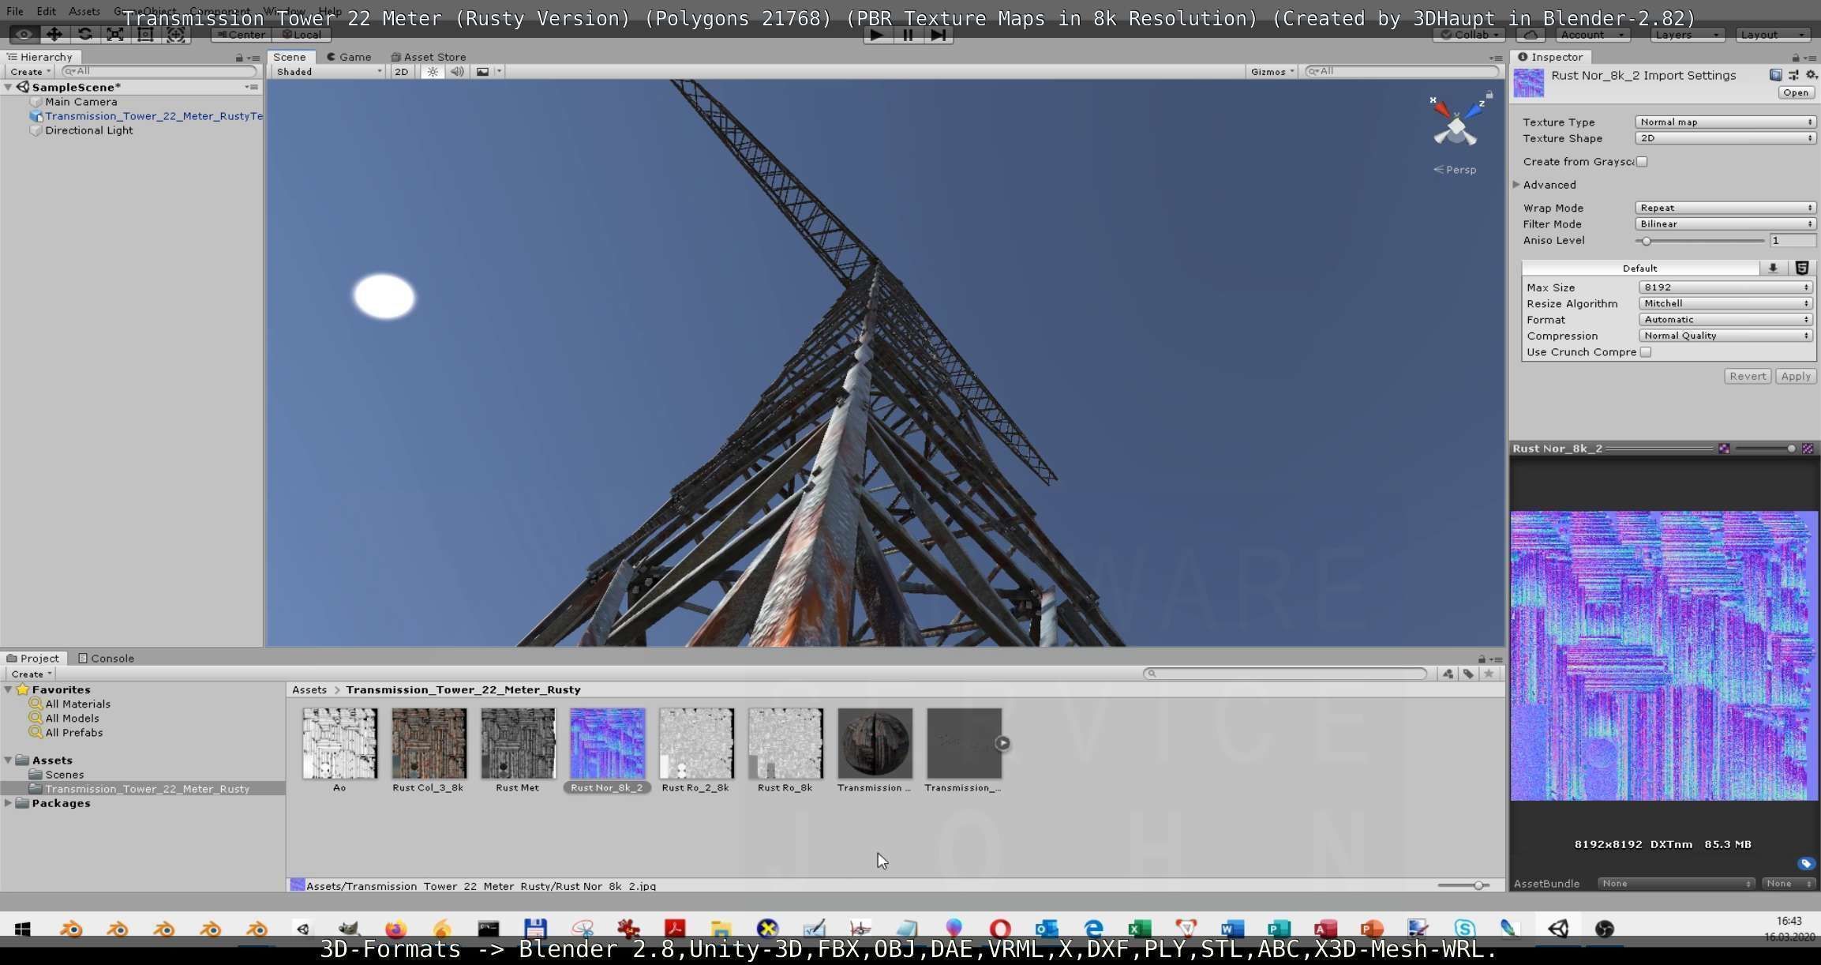The height and width of the screenshot is (965, 1821).
Task: Open Shaded draw mode dropdown
Action: click(329, 72)
